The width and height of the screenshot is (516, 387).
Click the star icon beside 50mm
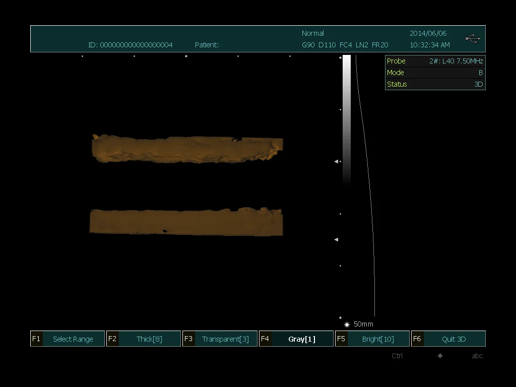tap(347, 325)
